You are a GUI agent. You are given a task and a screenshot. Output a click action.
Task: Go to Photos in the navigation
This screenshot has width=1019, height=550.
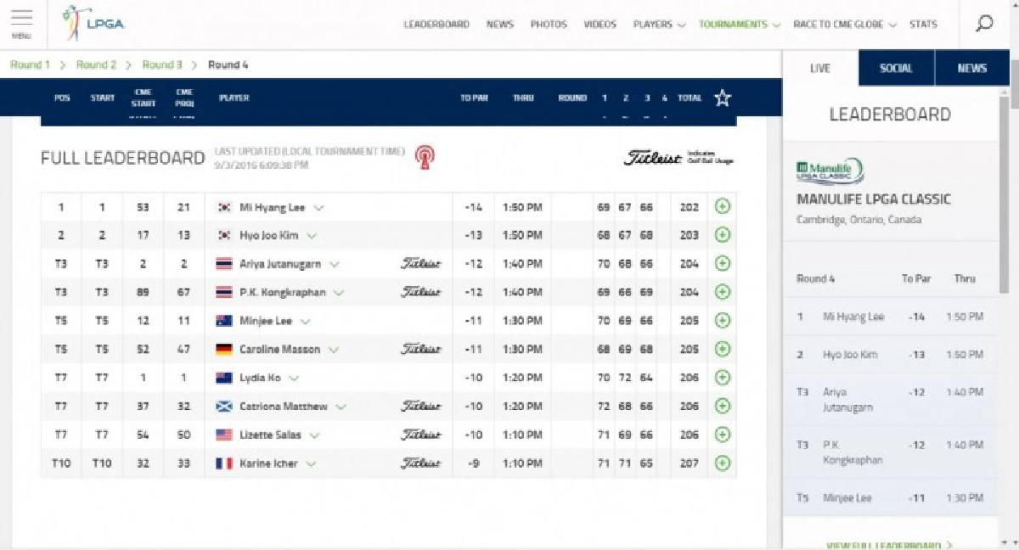coord(549,25)
